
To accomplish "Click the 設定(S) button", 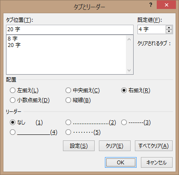I will 79,146.
